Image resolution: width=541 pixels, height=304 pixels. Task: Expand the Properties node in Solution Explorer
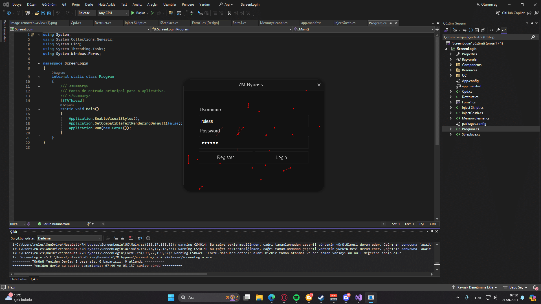451,54
